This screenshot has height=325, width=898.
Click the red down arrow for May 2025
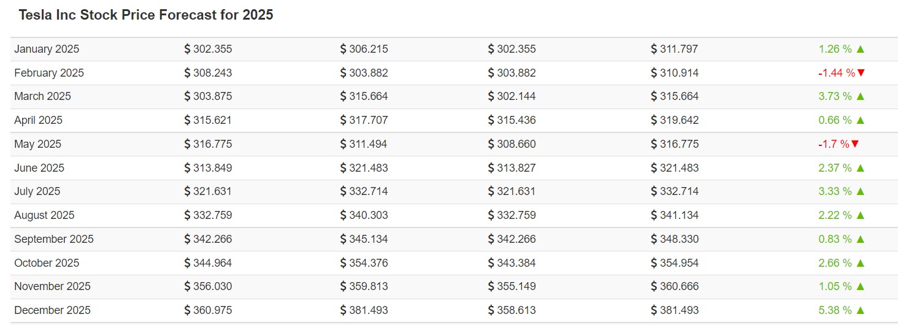tap(855, 144)
